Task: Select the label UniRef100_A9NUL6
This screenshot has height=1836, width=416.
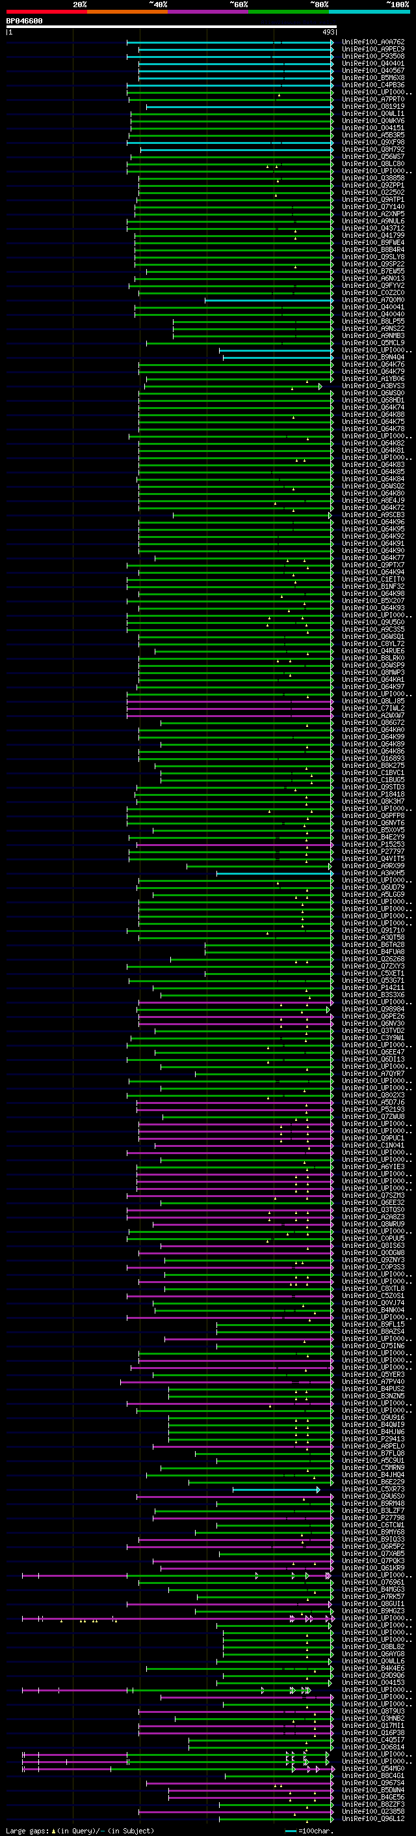Action: click(x=372, y=221)
